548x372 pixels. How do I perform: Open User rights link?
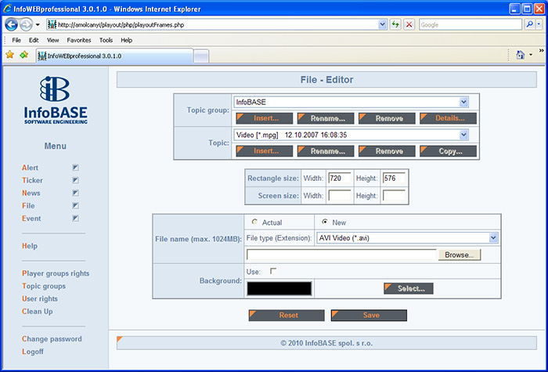(x=40, y=298)
